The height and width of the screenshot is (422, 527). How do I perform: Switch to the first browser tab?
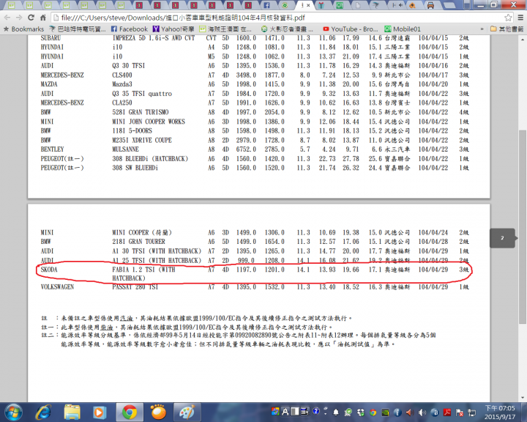[11, 5]
